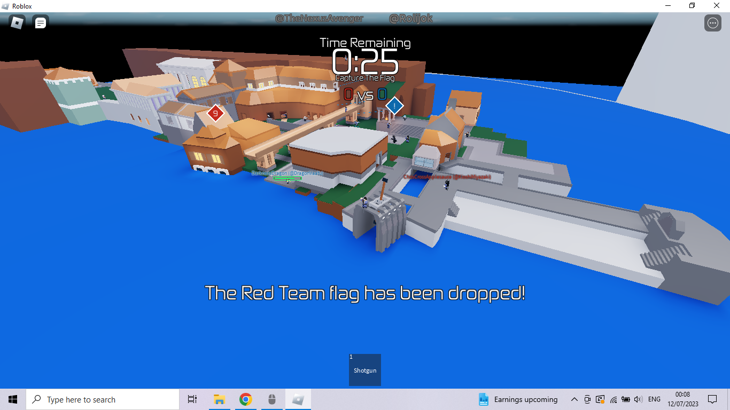Click the @Rolijok credit text
Viewport: 730px width, 410px height.
point(411,18)
